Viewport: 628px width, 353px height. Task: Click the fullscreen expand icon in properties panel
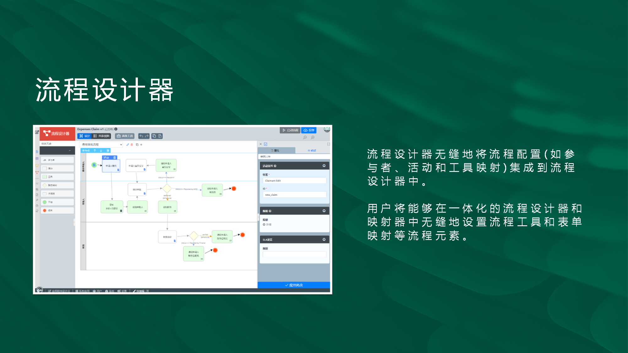(x=328, y=144)
